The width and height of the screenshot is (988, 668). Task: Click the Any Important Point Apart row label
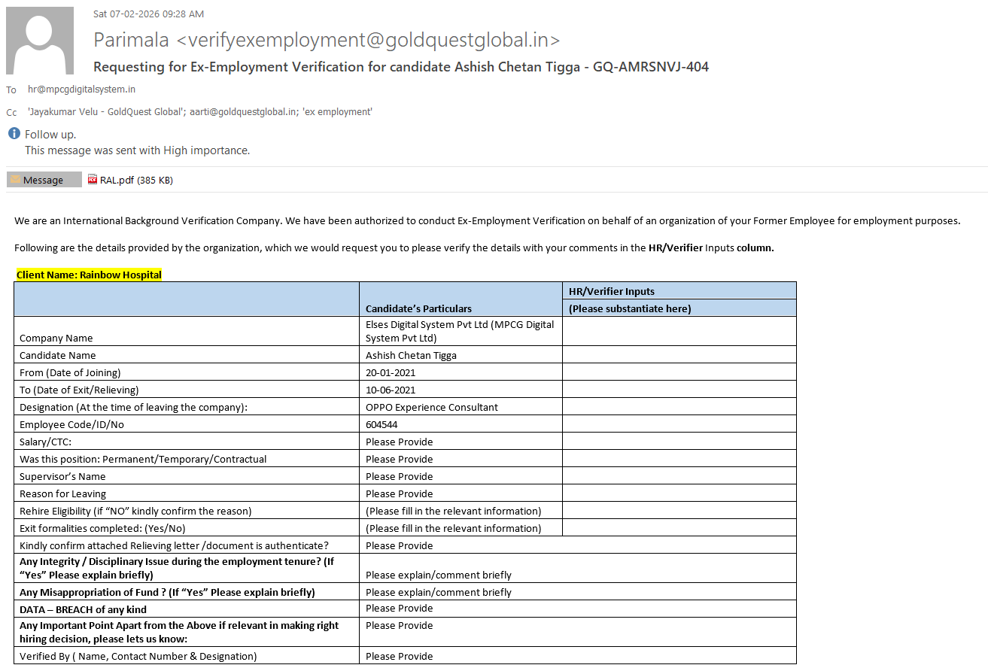click(x=179, y=632)
